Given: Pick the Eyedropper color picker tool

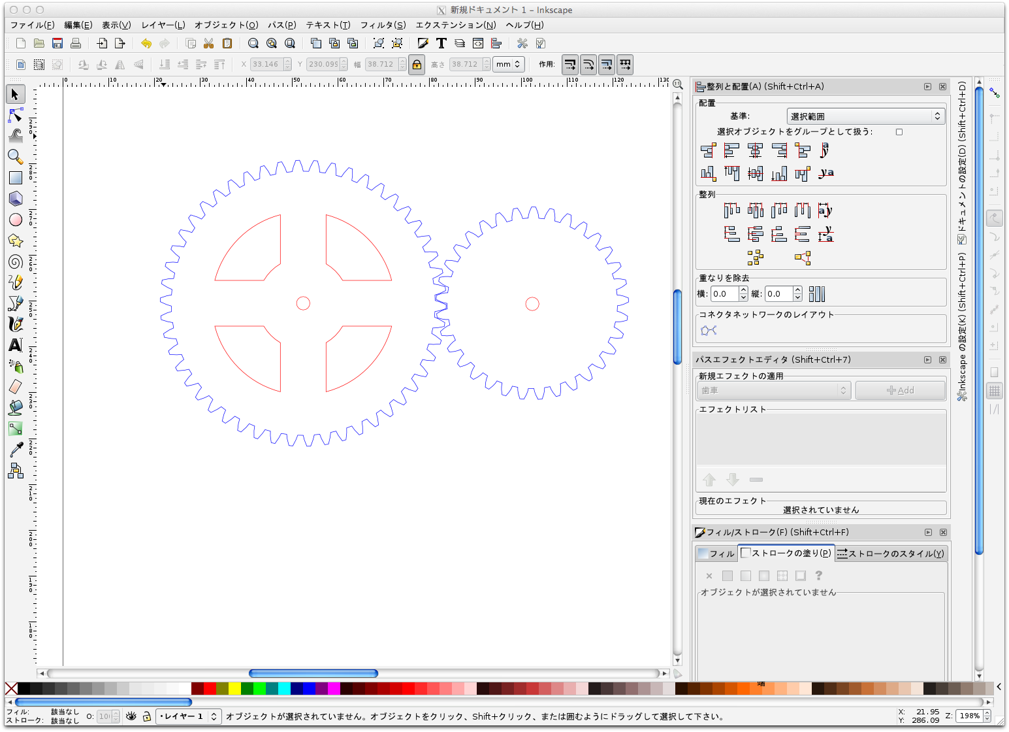Looking at the screenshot, I should point(16,450).
